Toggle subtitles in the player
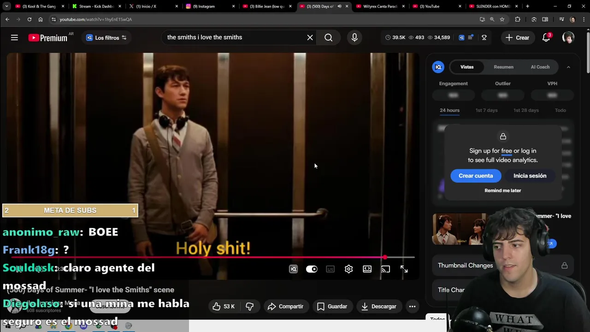Viewport: 590px width, 332px height. [330, 269]
